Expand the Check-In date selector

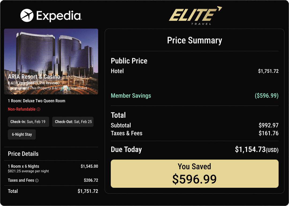(28, 122)
